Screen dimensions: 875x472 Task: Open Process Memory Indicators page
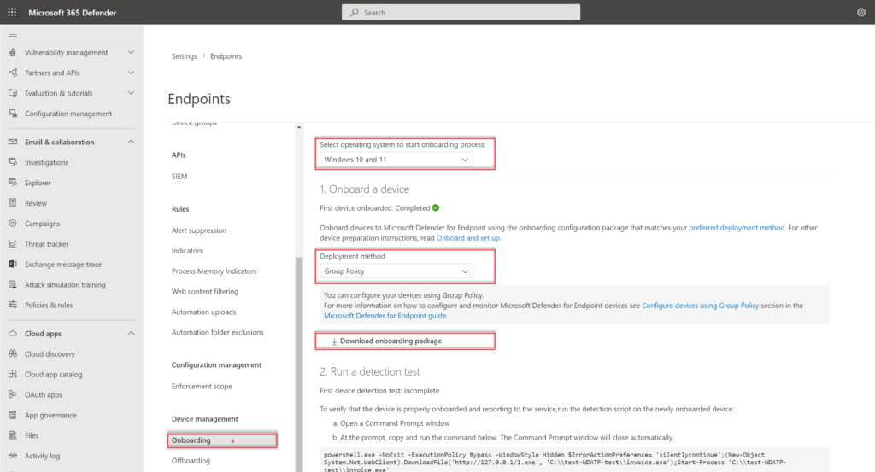tap(214, 271)
